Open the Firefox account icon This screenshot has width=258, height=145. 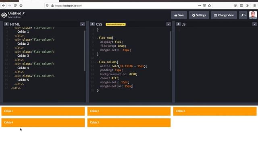click(x=247, y=6)
